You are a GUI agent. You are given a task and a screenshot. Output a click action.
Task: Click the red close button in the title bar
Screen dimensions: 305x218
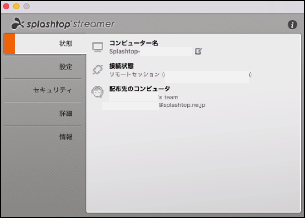click(x=7, y=6)
